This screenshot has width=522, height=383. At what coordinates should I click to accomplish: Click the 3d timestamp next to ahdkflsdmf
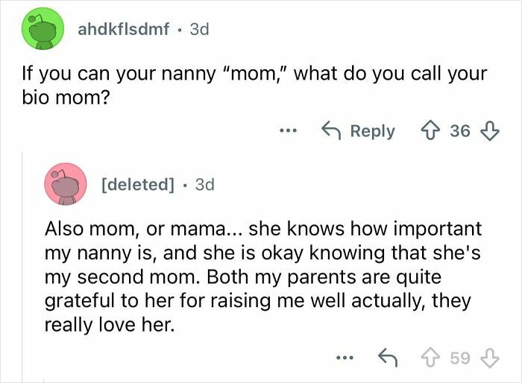tap(200, 30)
